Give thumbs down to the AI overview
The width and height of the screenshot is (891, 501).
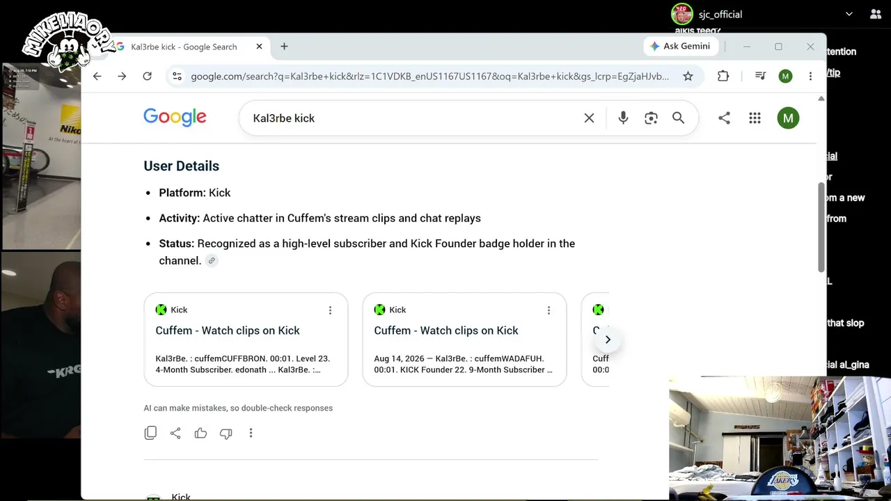[226, 433]
